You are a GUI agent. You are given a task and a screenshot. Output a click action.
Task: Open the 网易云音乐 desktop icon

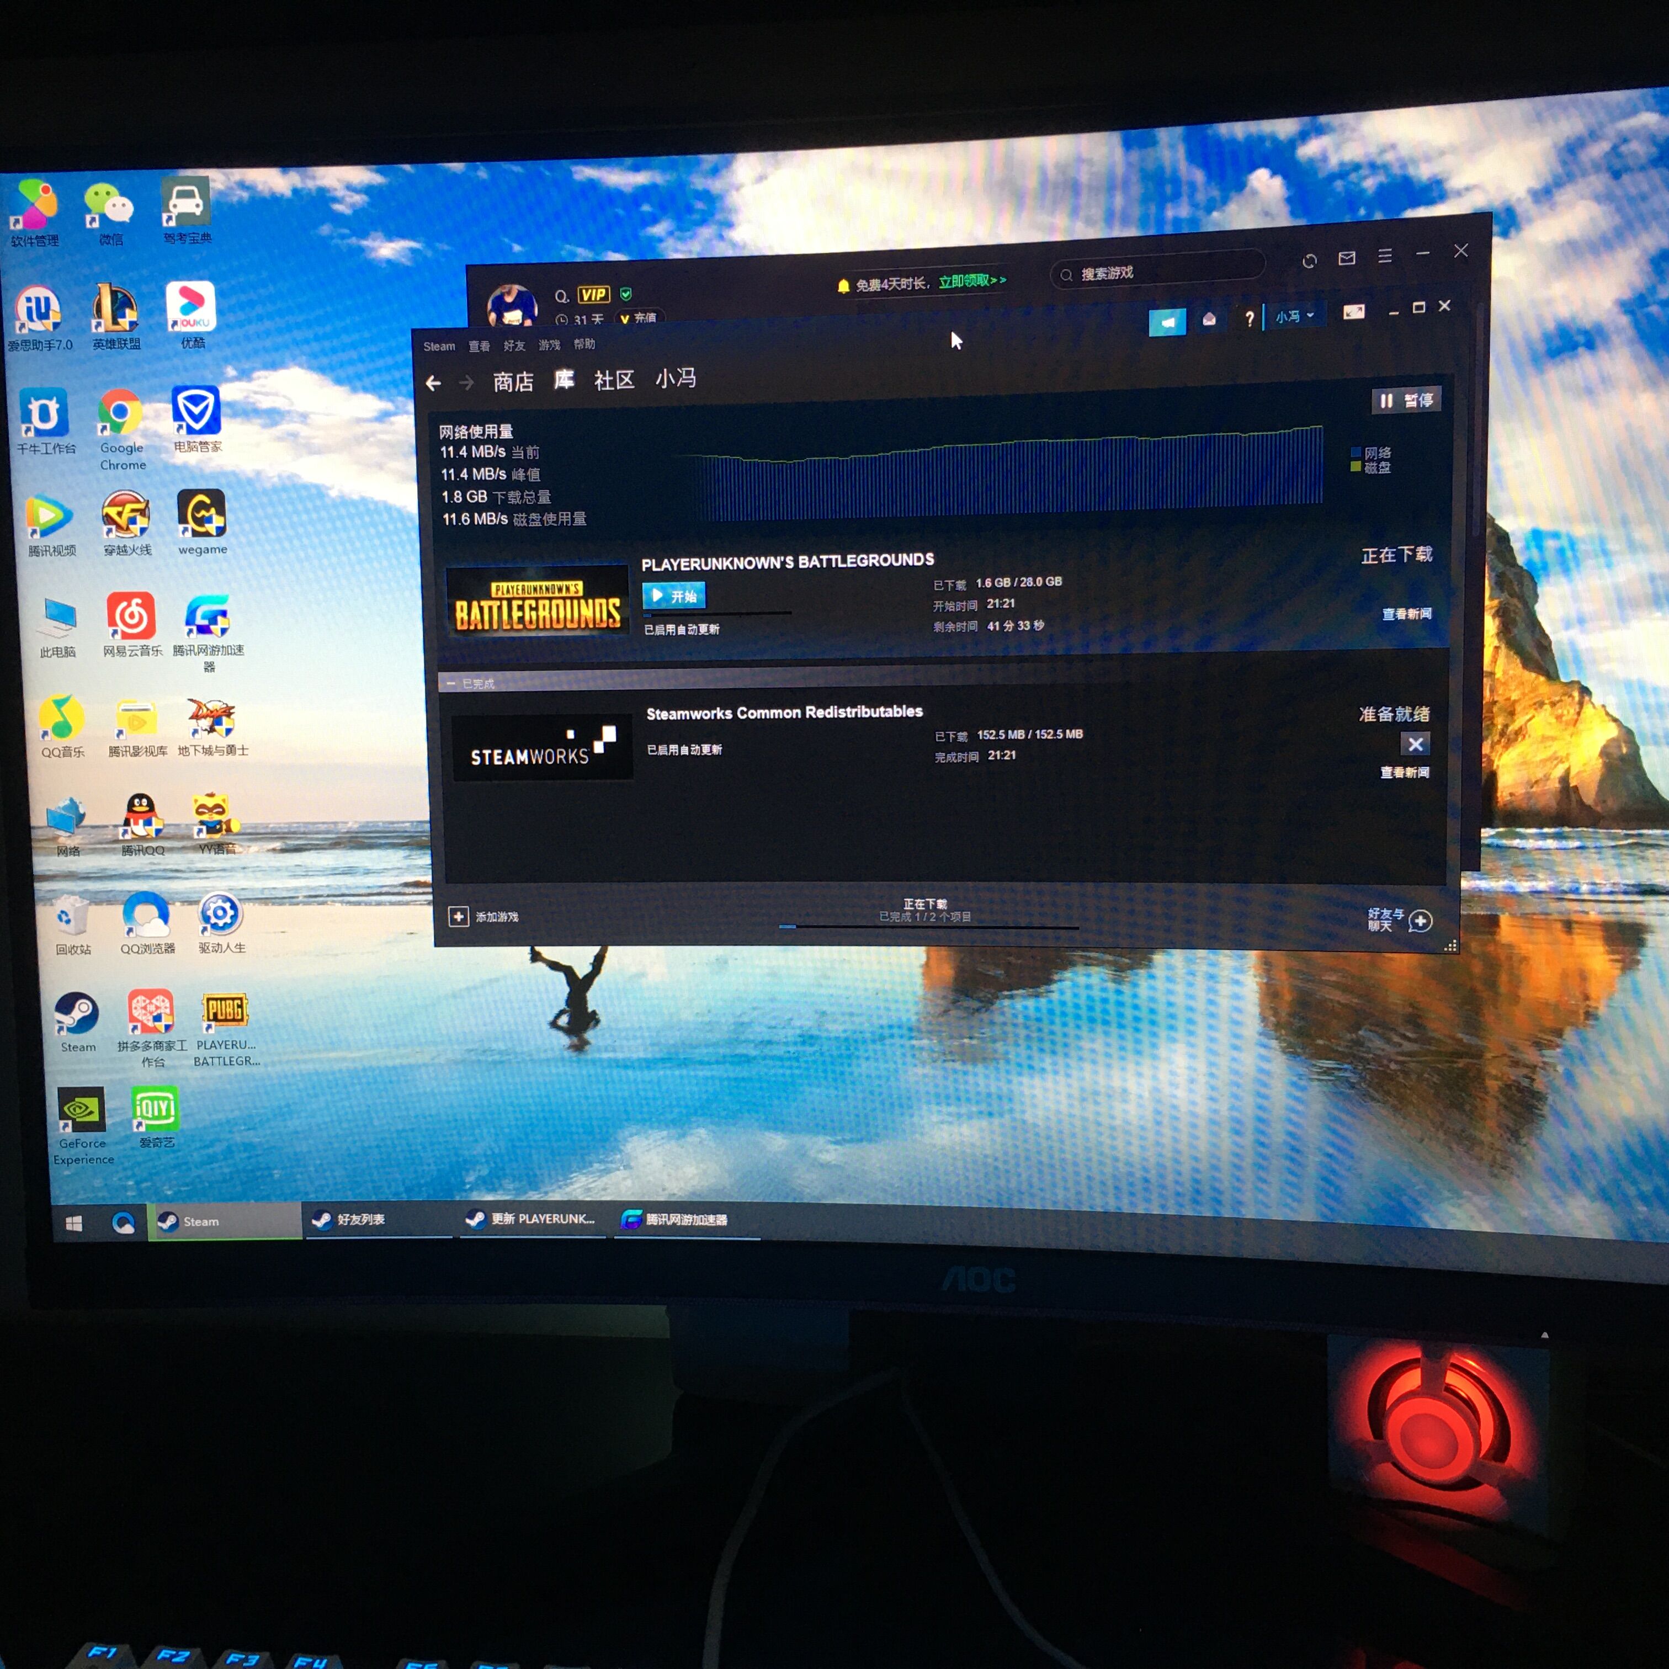click(130, 616)
